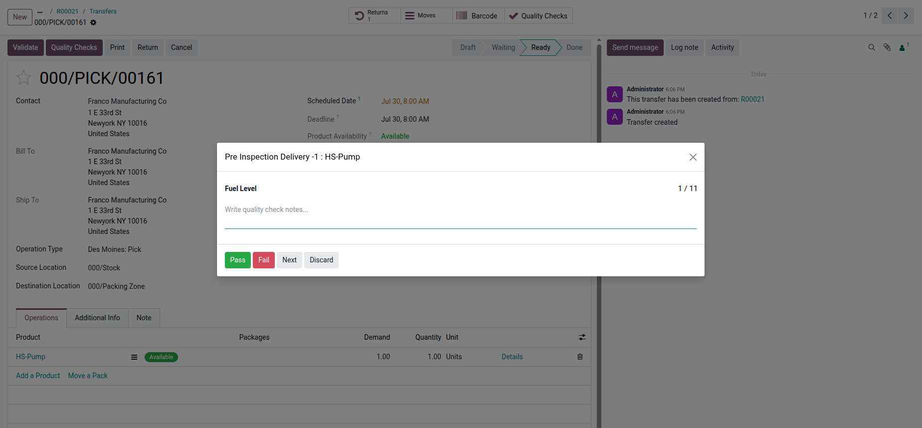The image size is (922, 428).
Task: Open Activity scheduler in chatter
Action: click(723, 47)
